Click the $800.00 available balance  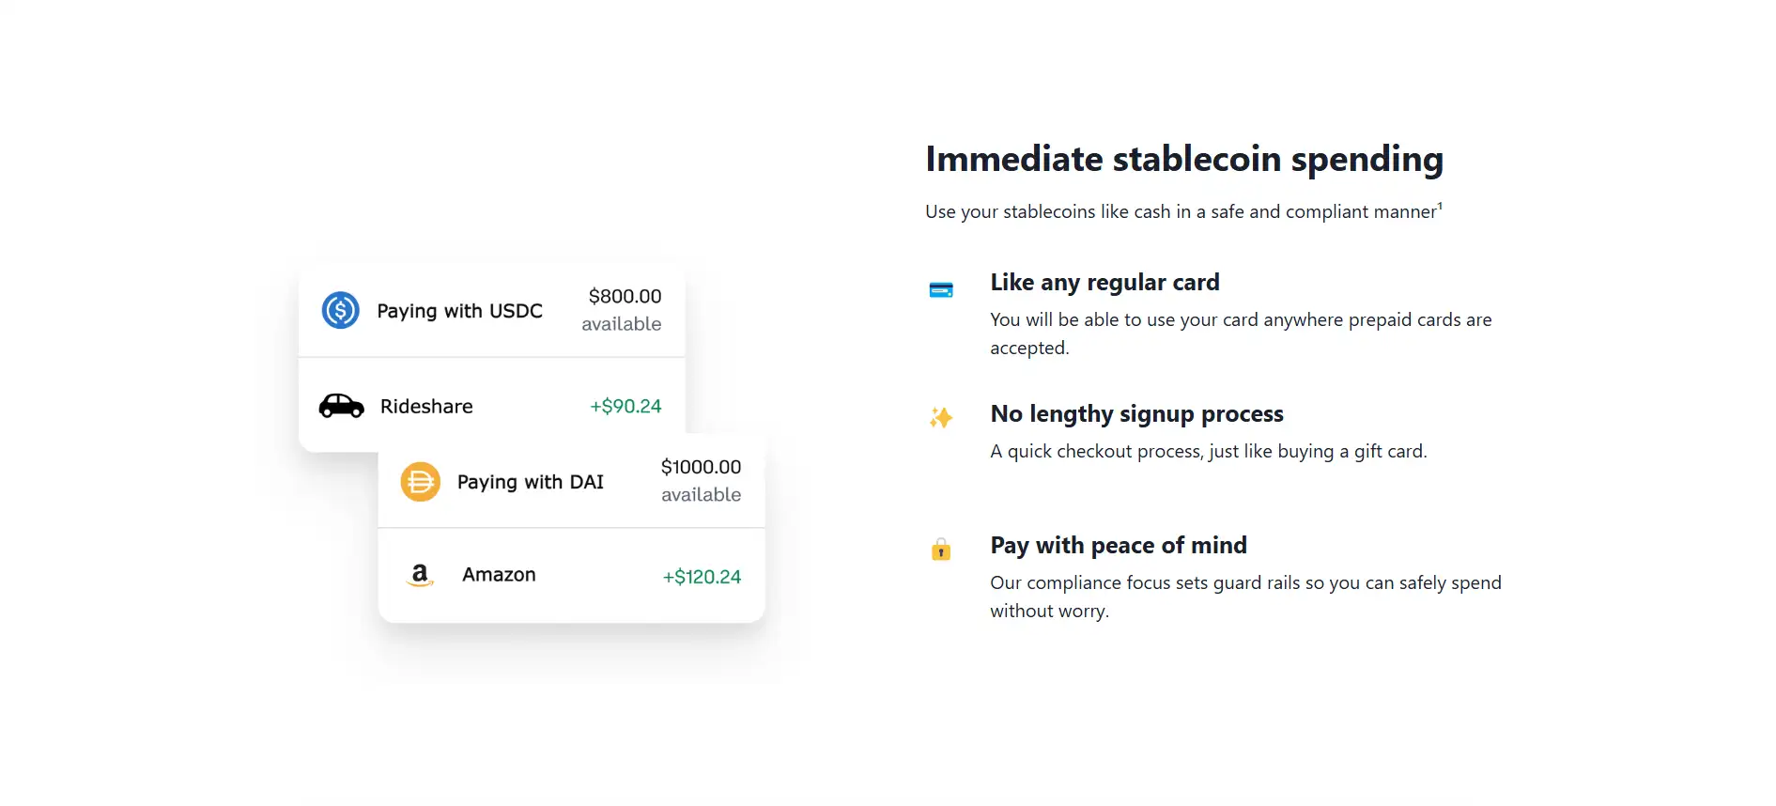tap(624, 309)
